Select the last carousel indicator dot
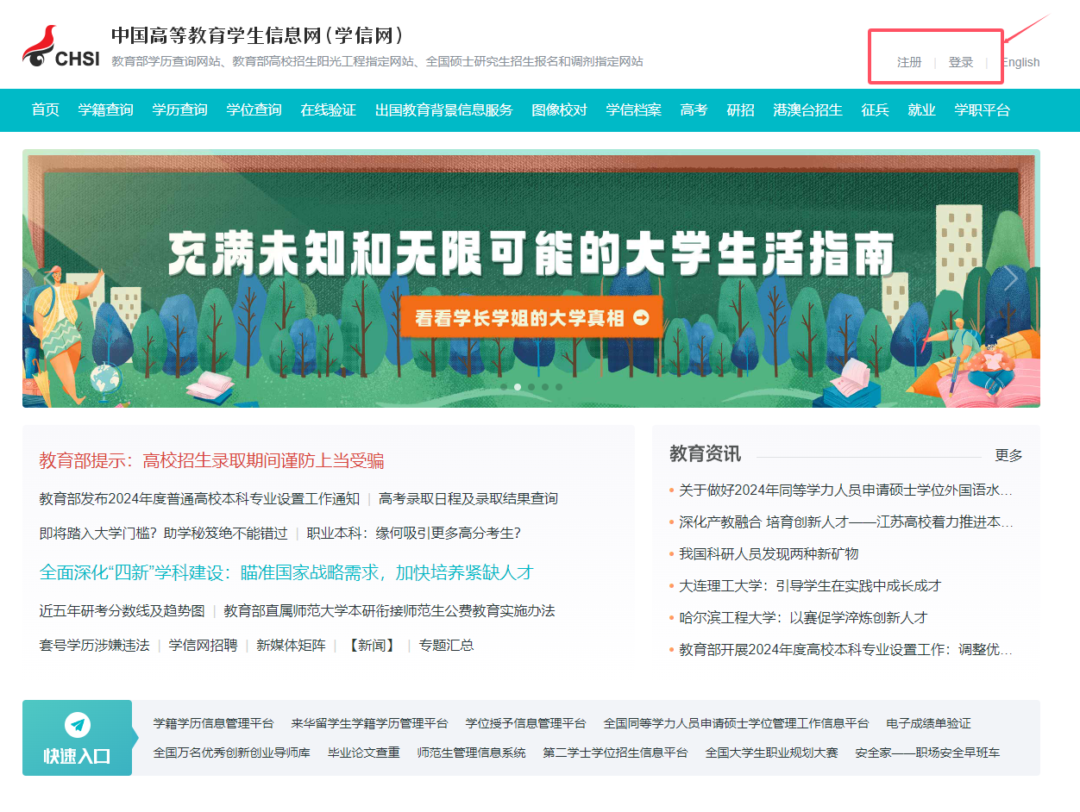Viewport: 1080px width, 812px height. (559, 387)
